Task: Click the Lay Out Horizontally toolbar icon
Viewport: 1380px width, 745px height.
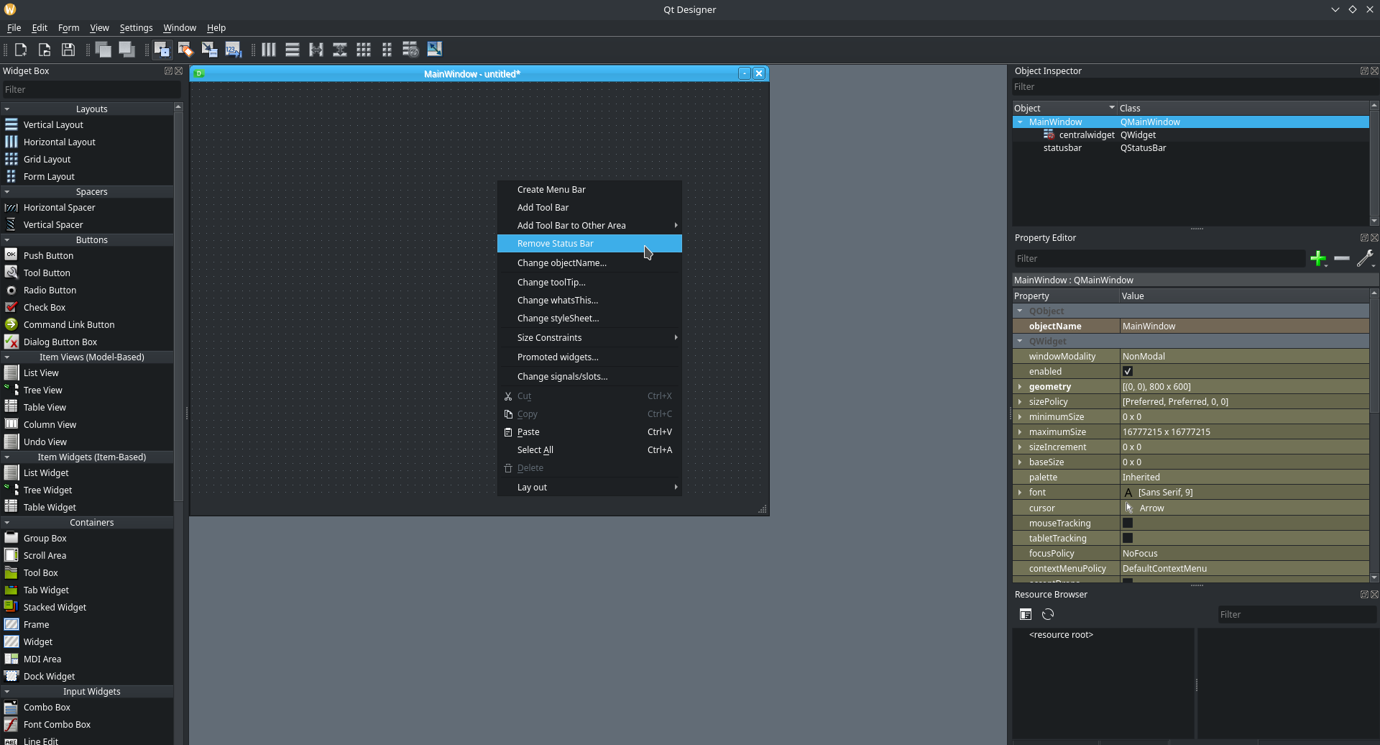Action: [x=269, y=50]
